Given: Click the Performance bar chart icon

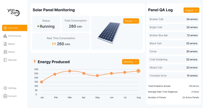Looking at the screenshot, I should [5, 36].
